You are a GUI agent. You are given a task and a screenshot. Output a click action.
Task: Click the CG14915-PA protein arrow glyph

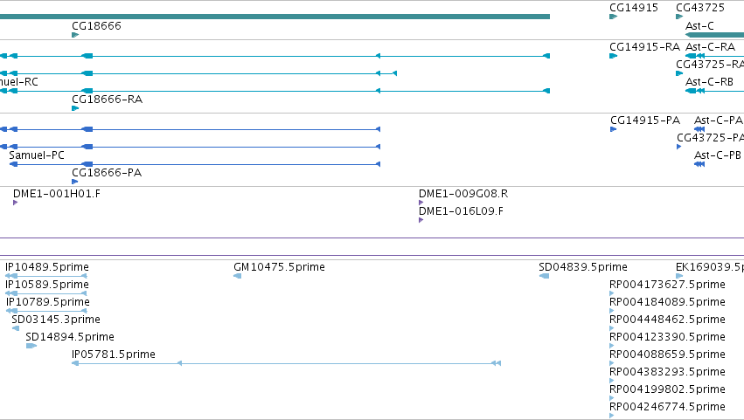point(613,129)
